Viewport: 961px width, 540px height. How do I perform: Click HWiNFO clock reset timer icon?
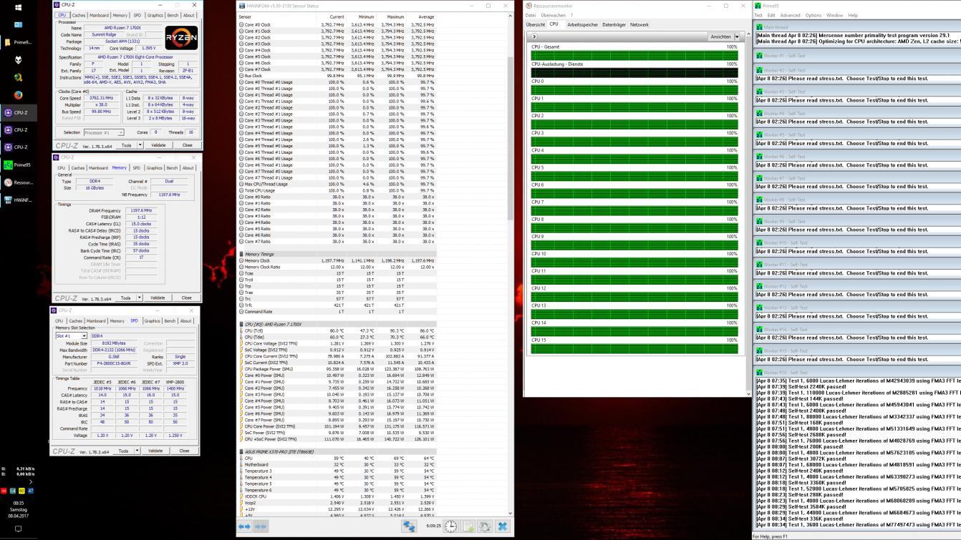[450, 526]
